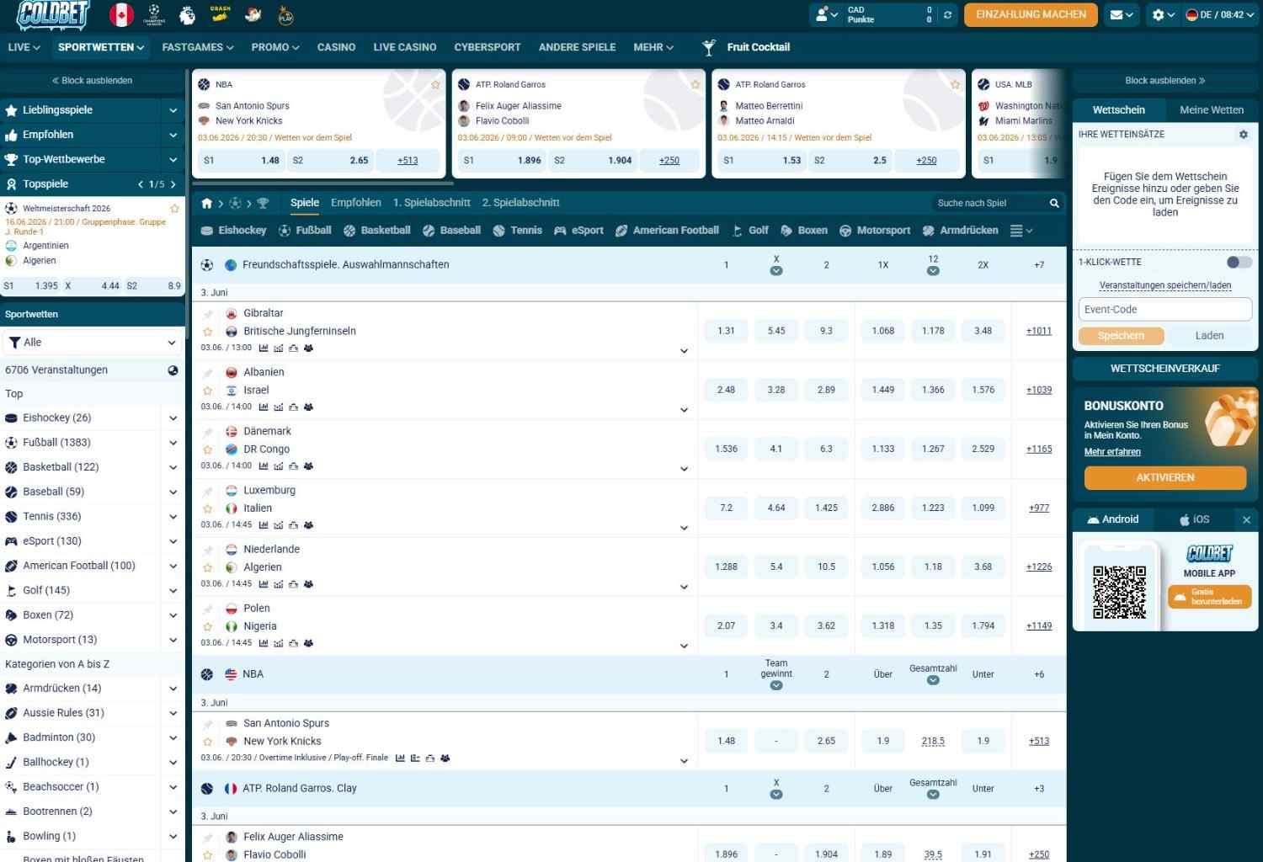Open the Champions League icon shortcut

pos(154,14)
